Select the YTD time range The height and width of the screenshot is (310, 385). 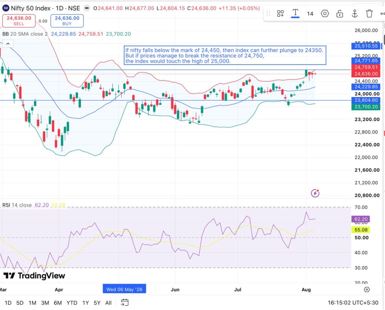pyautogui.click(x=72, y=303)
